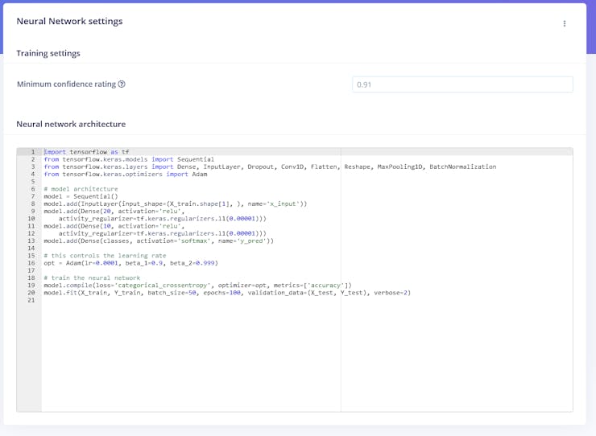The image size is (596, 436).
Task: Click the '# this controls the learning rate' comment
Action: click(105, 256)
